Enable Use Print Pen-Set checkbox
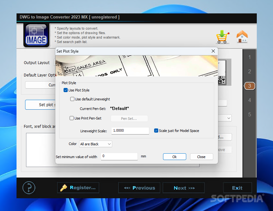This screenshot has width=273, height=211. (x=72, y=118)
